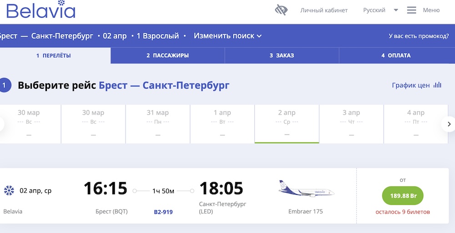Open the Заказ step tab
This screenshot has width=455, height=233.
(x=282, y=56)
